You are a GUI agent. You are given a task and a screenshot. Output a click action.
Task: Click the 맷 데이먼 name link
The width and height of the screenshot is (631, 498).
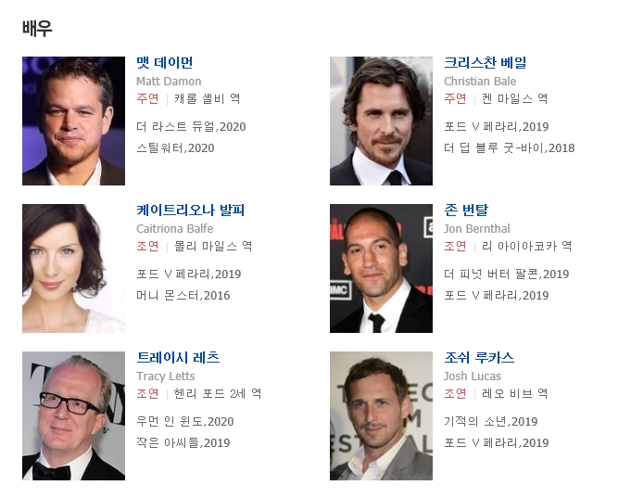tap(165, 62)
